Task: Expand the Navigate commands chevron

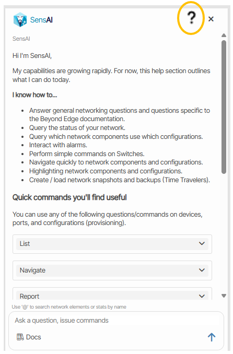Action: tap(202, 270)
